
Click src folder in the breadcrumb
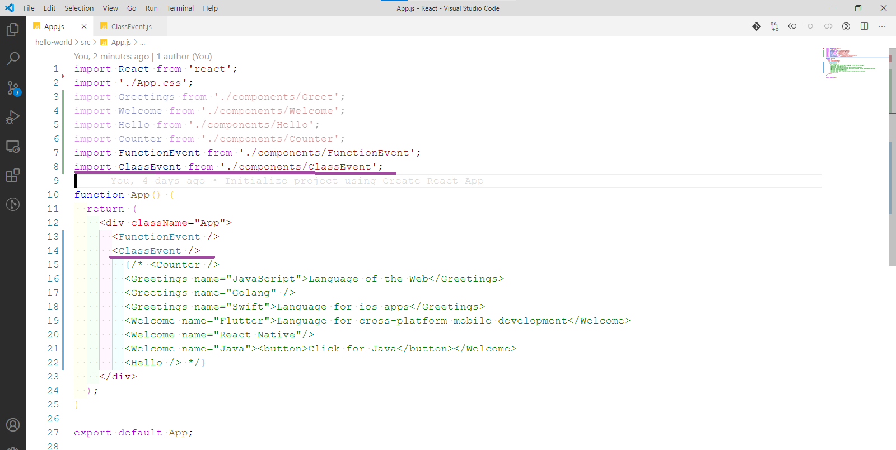click(86, 42)
